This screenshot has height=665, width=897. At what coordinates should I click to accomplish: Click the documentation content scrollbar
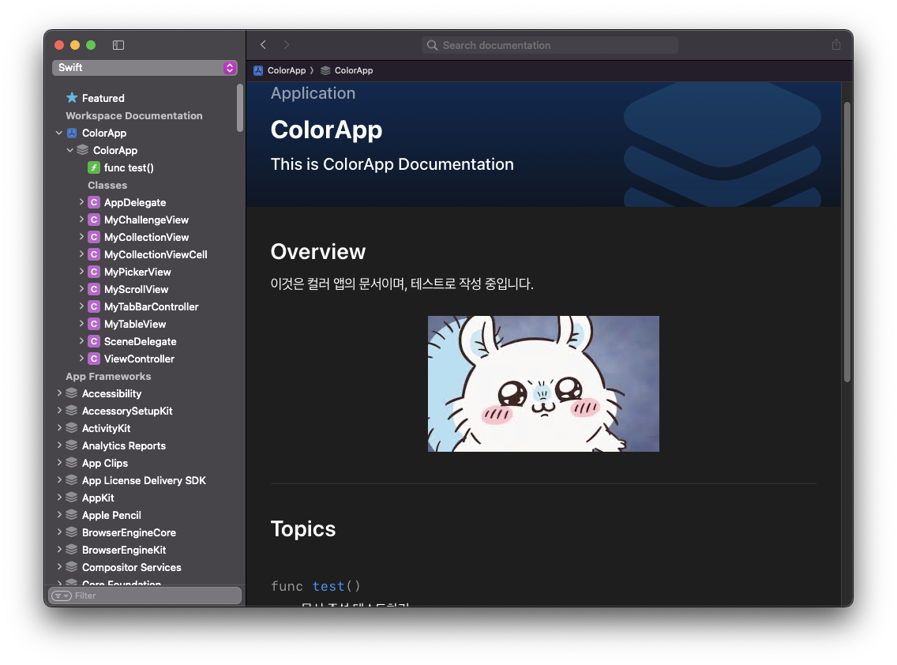pyautogui.click(x=847, y=242)
